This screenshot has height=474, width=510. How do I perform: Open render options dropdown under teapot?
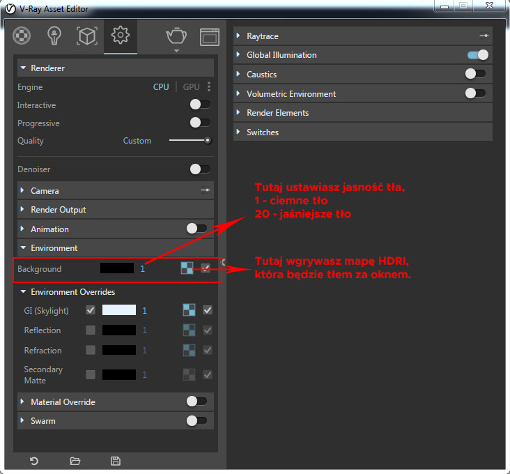pos(176,51)
